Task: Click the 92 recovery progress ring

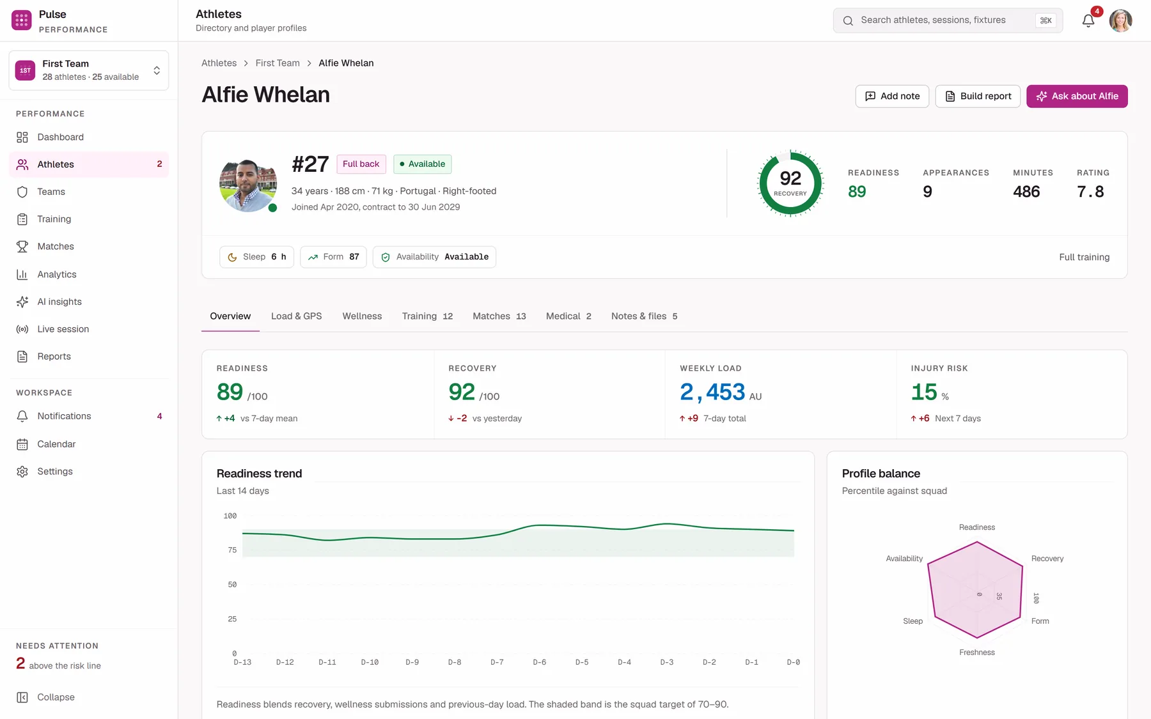Action: tap(790, 183)
